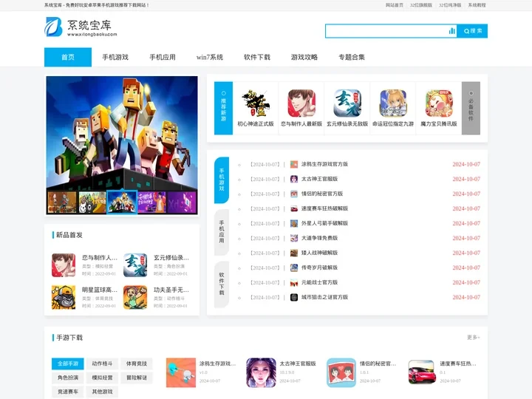Select the 手机游戏 side tab in list panel
The image size is (532, 399).
point(222,180)
